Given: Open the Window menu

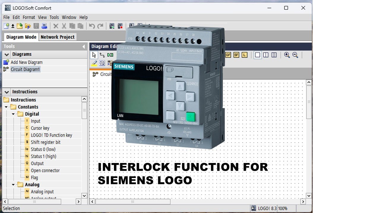Looking at the screenshot, I should click(69, 17).
